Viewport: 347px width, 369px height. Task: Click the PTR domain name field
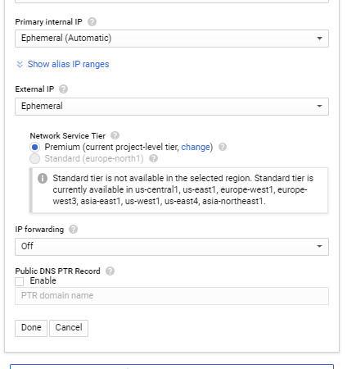click(172, 296)
